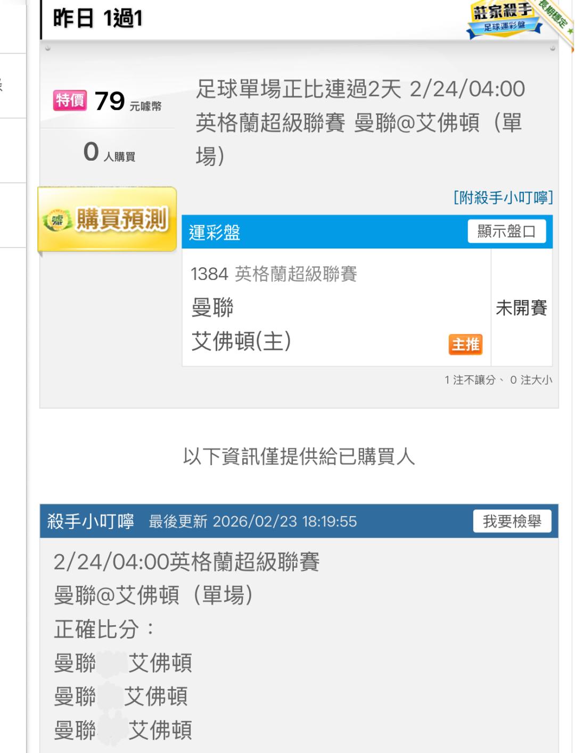Click the 1384 英格蘭超級聯賽 match label

[x=274, y=274]
